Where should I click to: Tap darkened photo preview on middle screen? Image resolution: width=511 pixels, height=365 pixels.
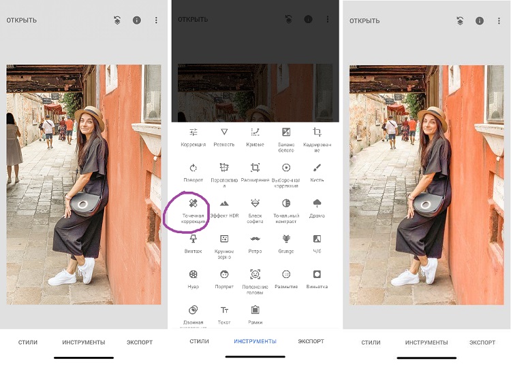pyautogui.click(x=255, y=93)
